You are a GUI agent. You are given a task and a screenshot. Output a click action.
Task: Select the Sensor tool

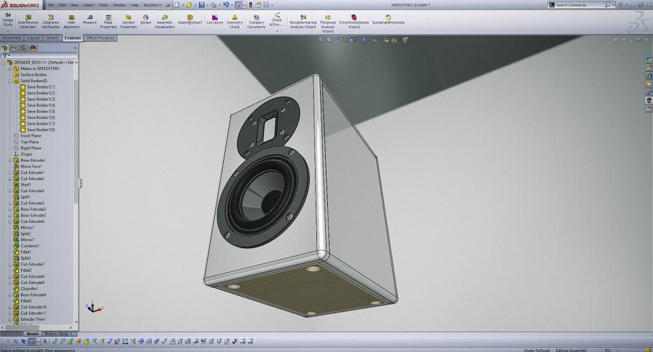click(x=146, y=20)
